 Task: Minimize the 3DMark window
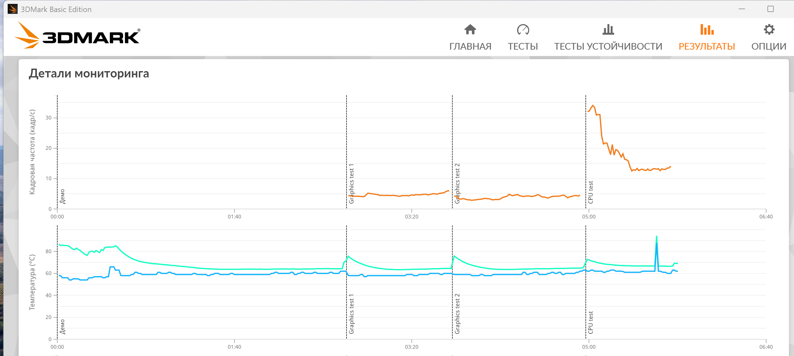[741, 9]
